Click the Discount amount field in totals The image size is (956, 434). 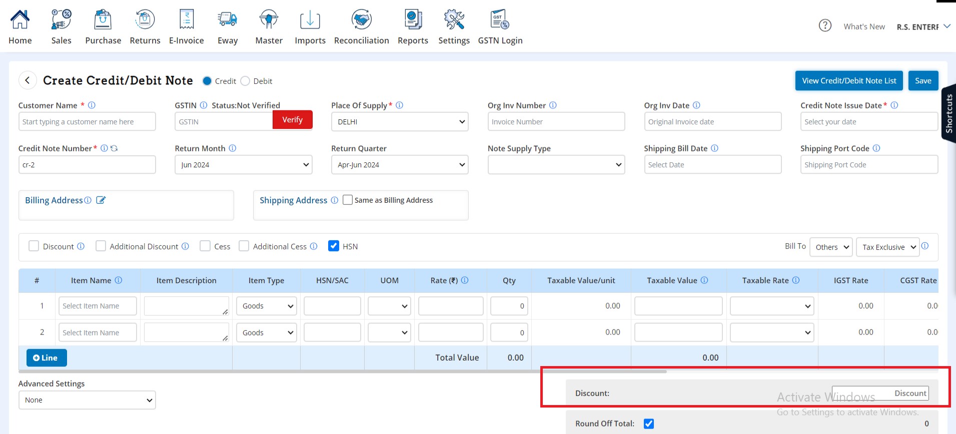pos(880,393)
